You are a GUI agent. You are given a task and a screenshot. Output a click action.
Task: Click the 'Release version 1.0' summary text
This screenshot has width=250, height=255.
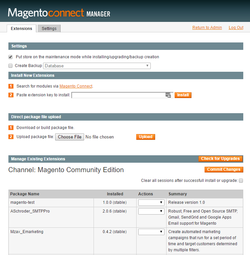[186, 202]
